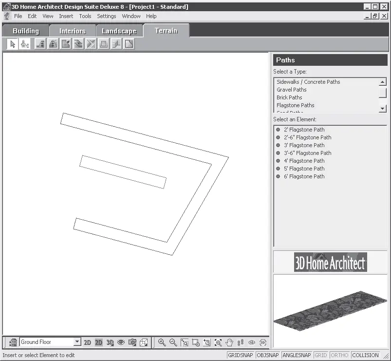Click the zoom previous icon
Image resolution: width=391 pixels, height=361 pixels.
tap(207, 342)
